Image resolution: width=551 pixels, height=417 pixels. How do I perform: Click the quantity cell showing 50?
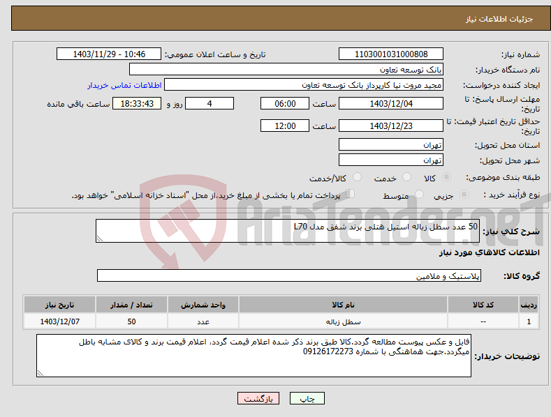(131, 321)
